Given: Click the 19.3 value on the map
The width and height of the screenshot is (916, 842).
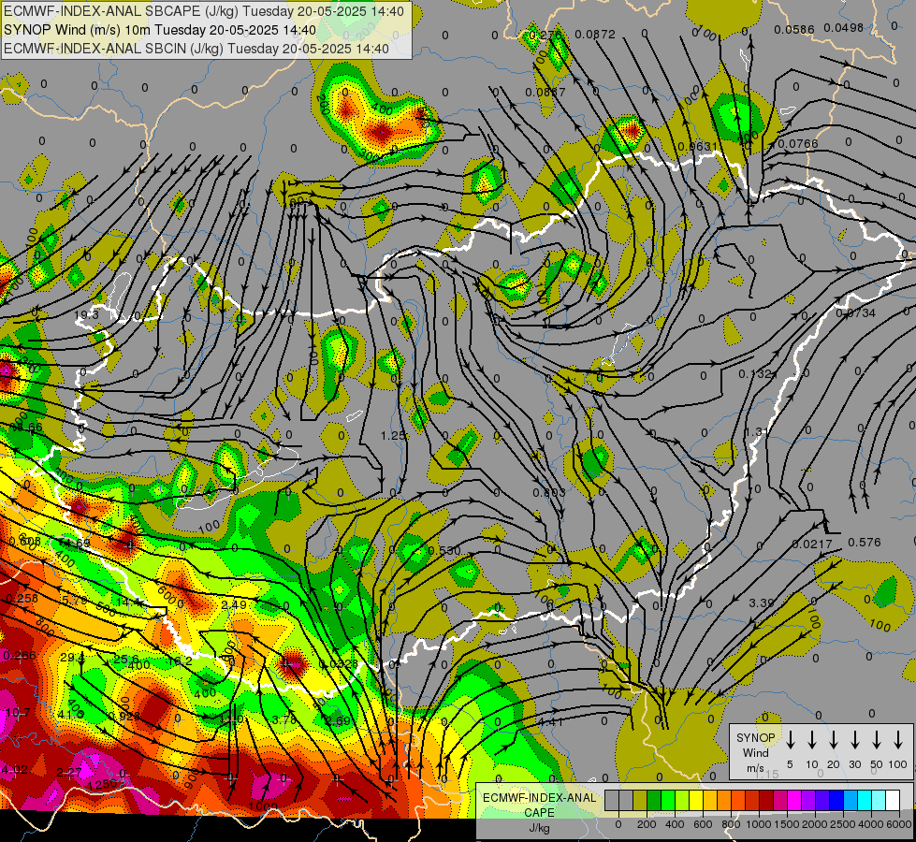Looking at the screenshot, I should click(x=87, y=315).
